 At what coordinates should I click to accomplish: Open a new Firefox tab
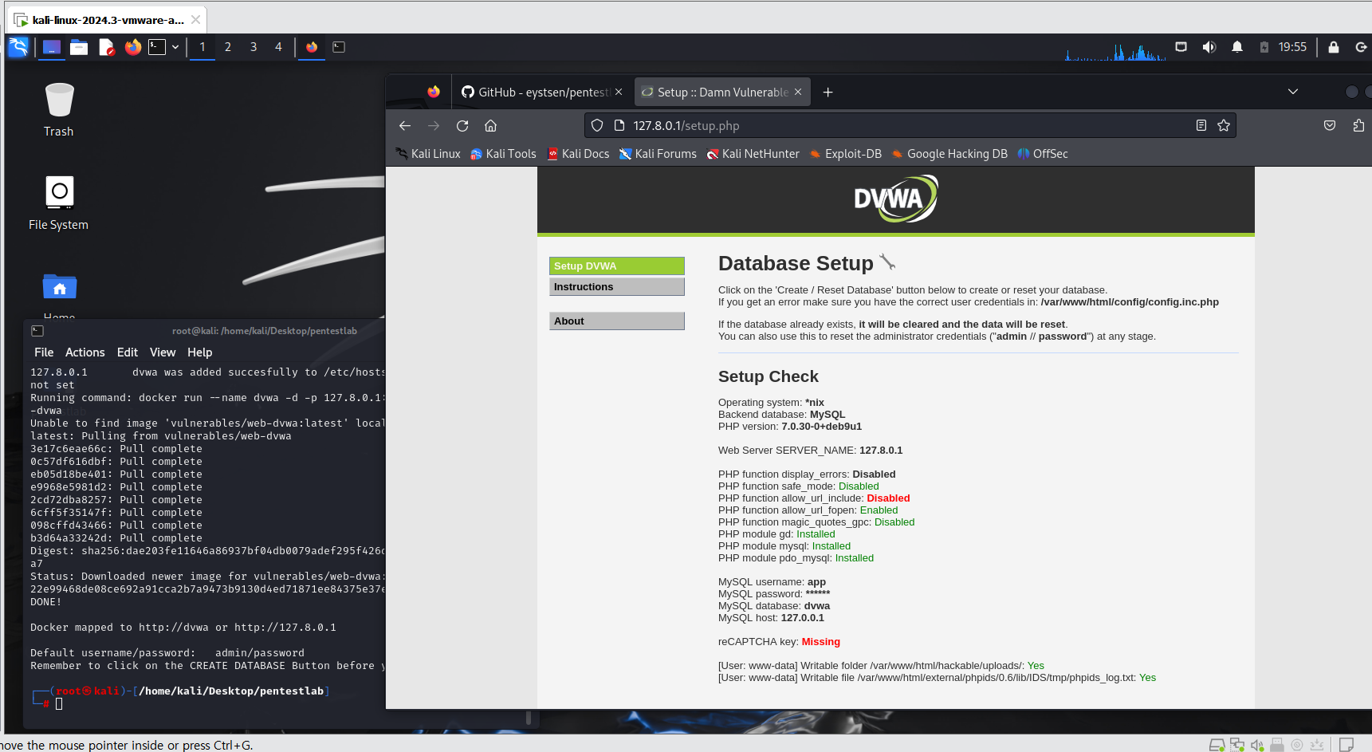coord(828,93)
